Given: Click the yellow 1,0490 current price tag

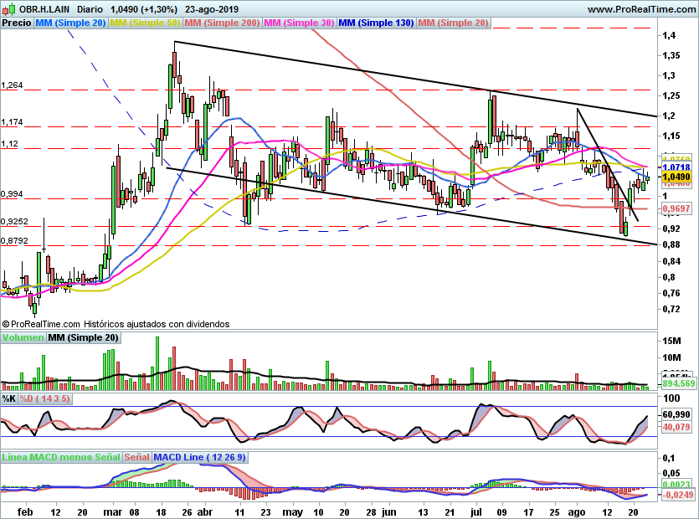Looking at the screenshot, I should 676,177.
